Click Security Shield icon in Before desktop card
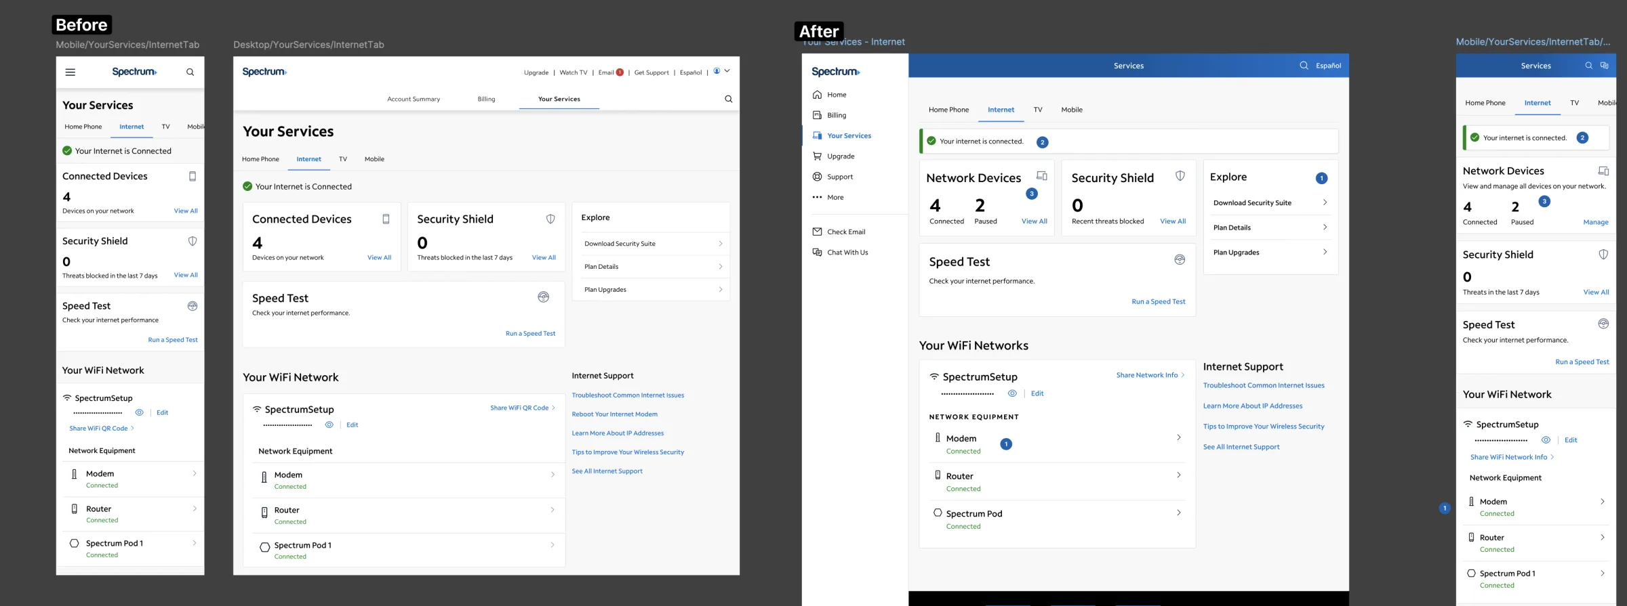This screenshot has width=1627, height=606. 550,219
